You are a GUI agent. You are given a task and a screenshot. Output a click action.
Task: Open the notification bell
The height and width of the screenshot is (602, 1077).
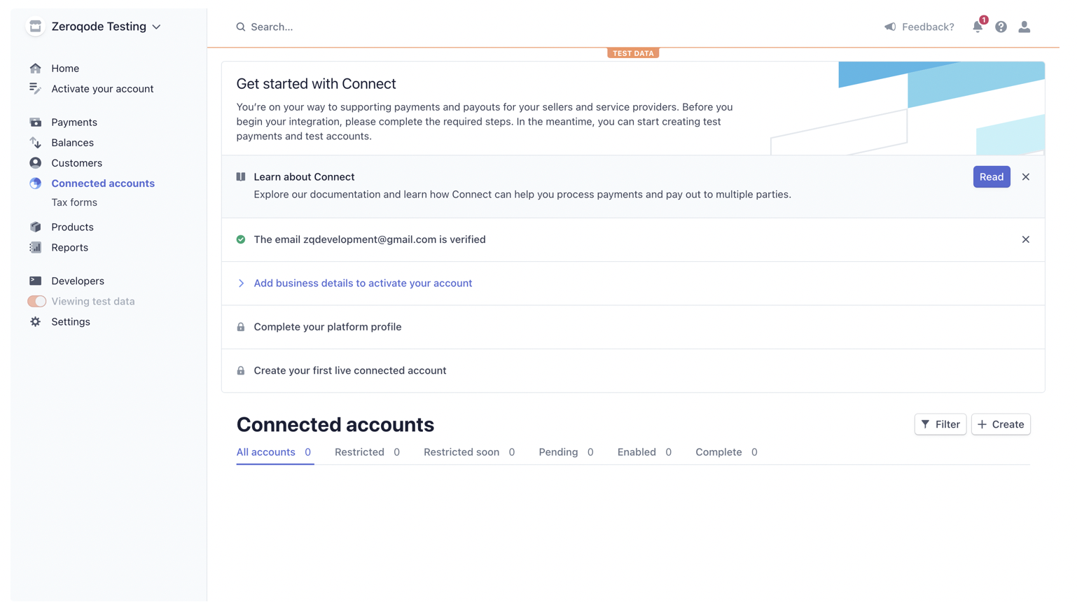[x=978, y=27]
